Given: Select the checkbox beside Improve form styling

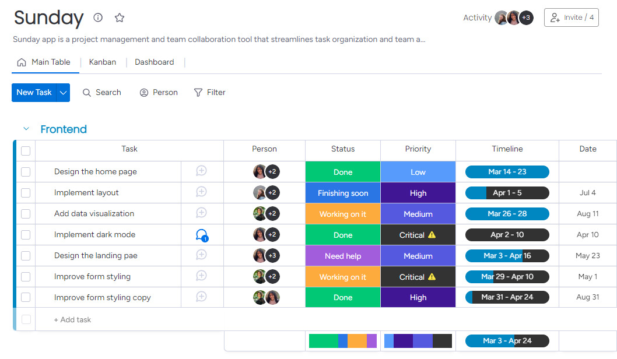Looking at the screenshot, I should click(x=25, y=276).
